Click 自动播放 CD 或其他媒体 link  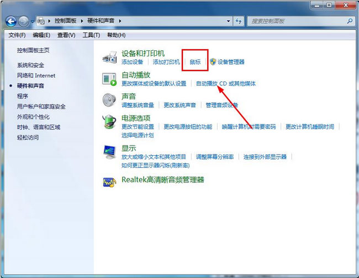coord(226,84)
